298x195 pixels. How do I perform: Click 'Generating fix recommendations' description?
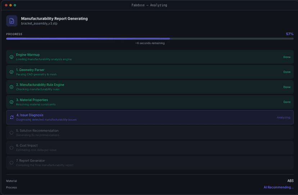coord(37,135)
